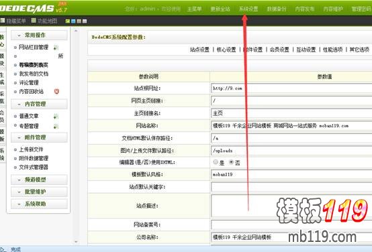This screenshot has height=252, width=372.
Task: Click the sidebar scrollbar down arrow
Action: pos(76,242)
